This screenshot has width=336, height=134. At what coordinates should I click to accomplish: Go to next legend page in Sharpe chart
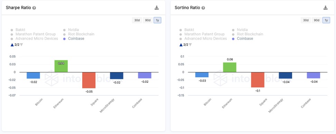click(21, 45)
